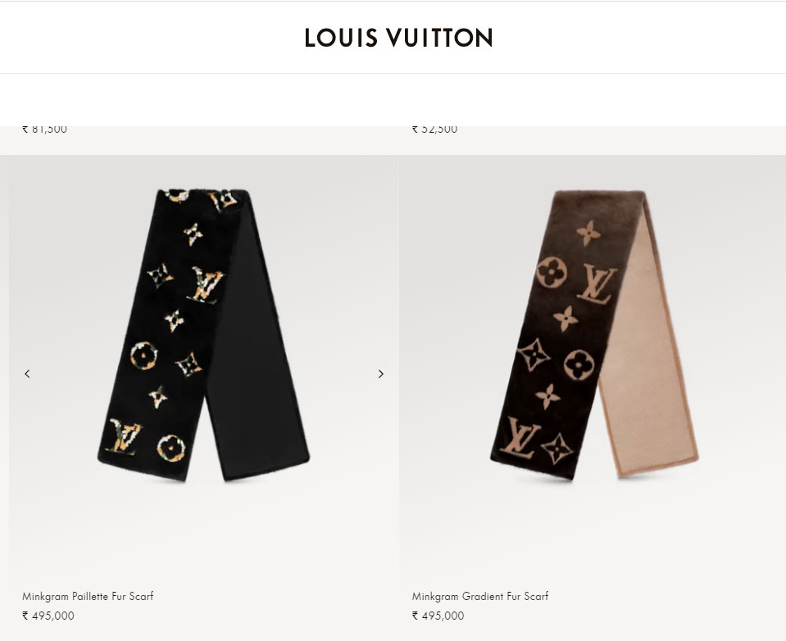Click sequined LV monogram at bottom of black scarf
786x641 pixels.
point(123,437)
